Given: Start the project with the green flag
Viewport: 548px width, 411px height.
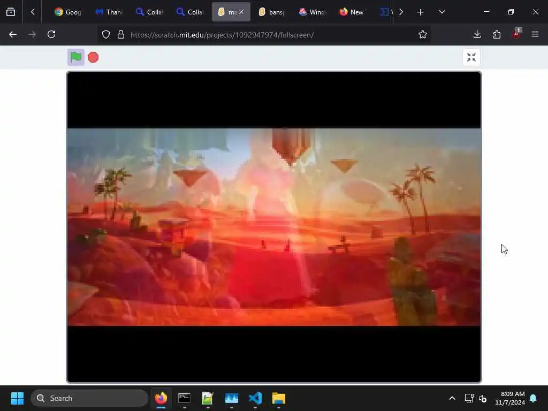Looking at the screenshot, I should tap(76, 57).
